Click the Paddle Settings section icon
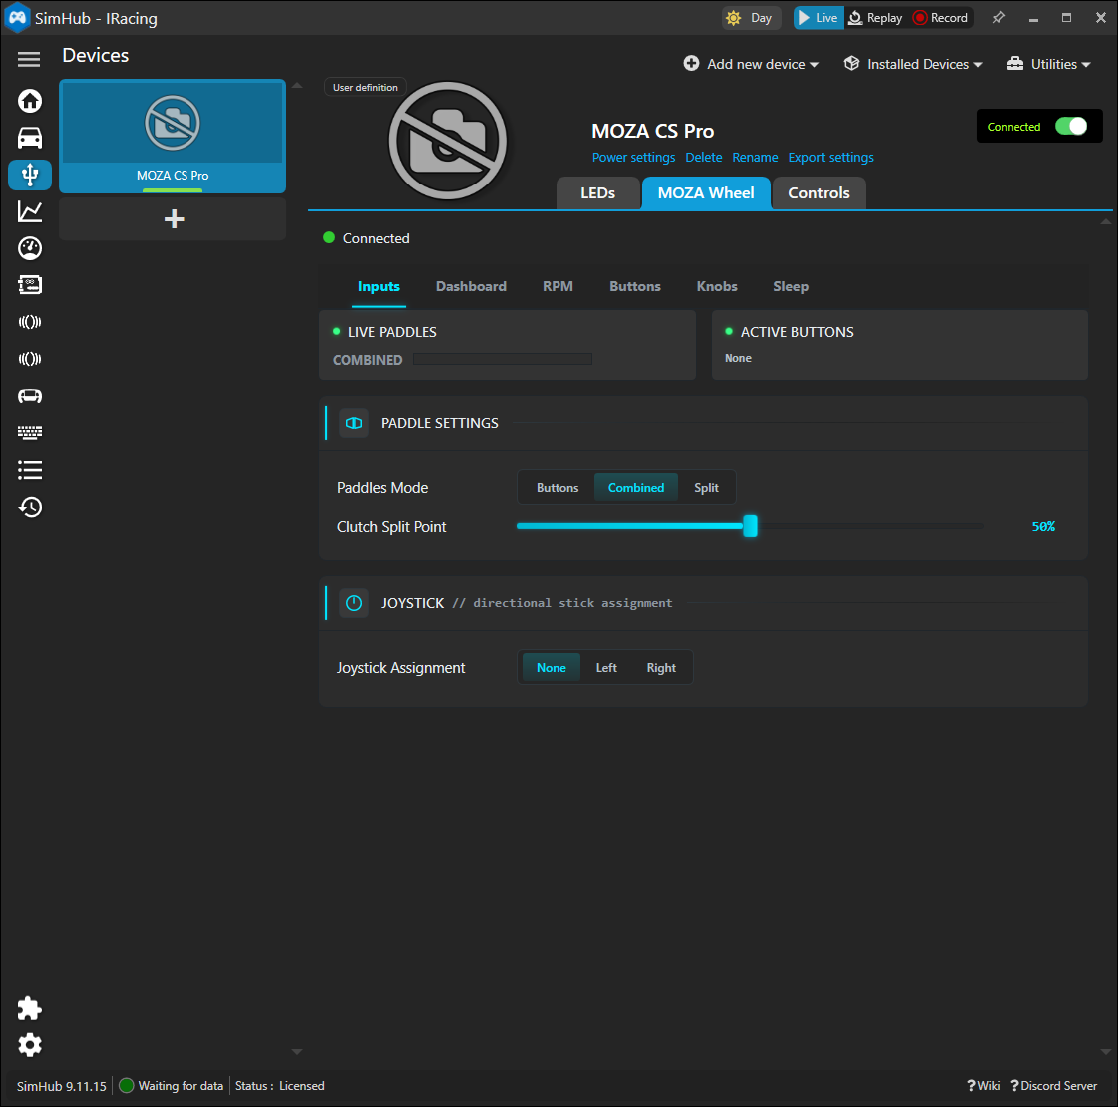Screen dimensions: 1118x1107 354,423
